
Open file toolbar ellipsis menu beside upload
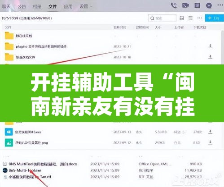coord(200,18)
